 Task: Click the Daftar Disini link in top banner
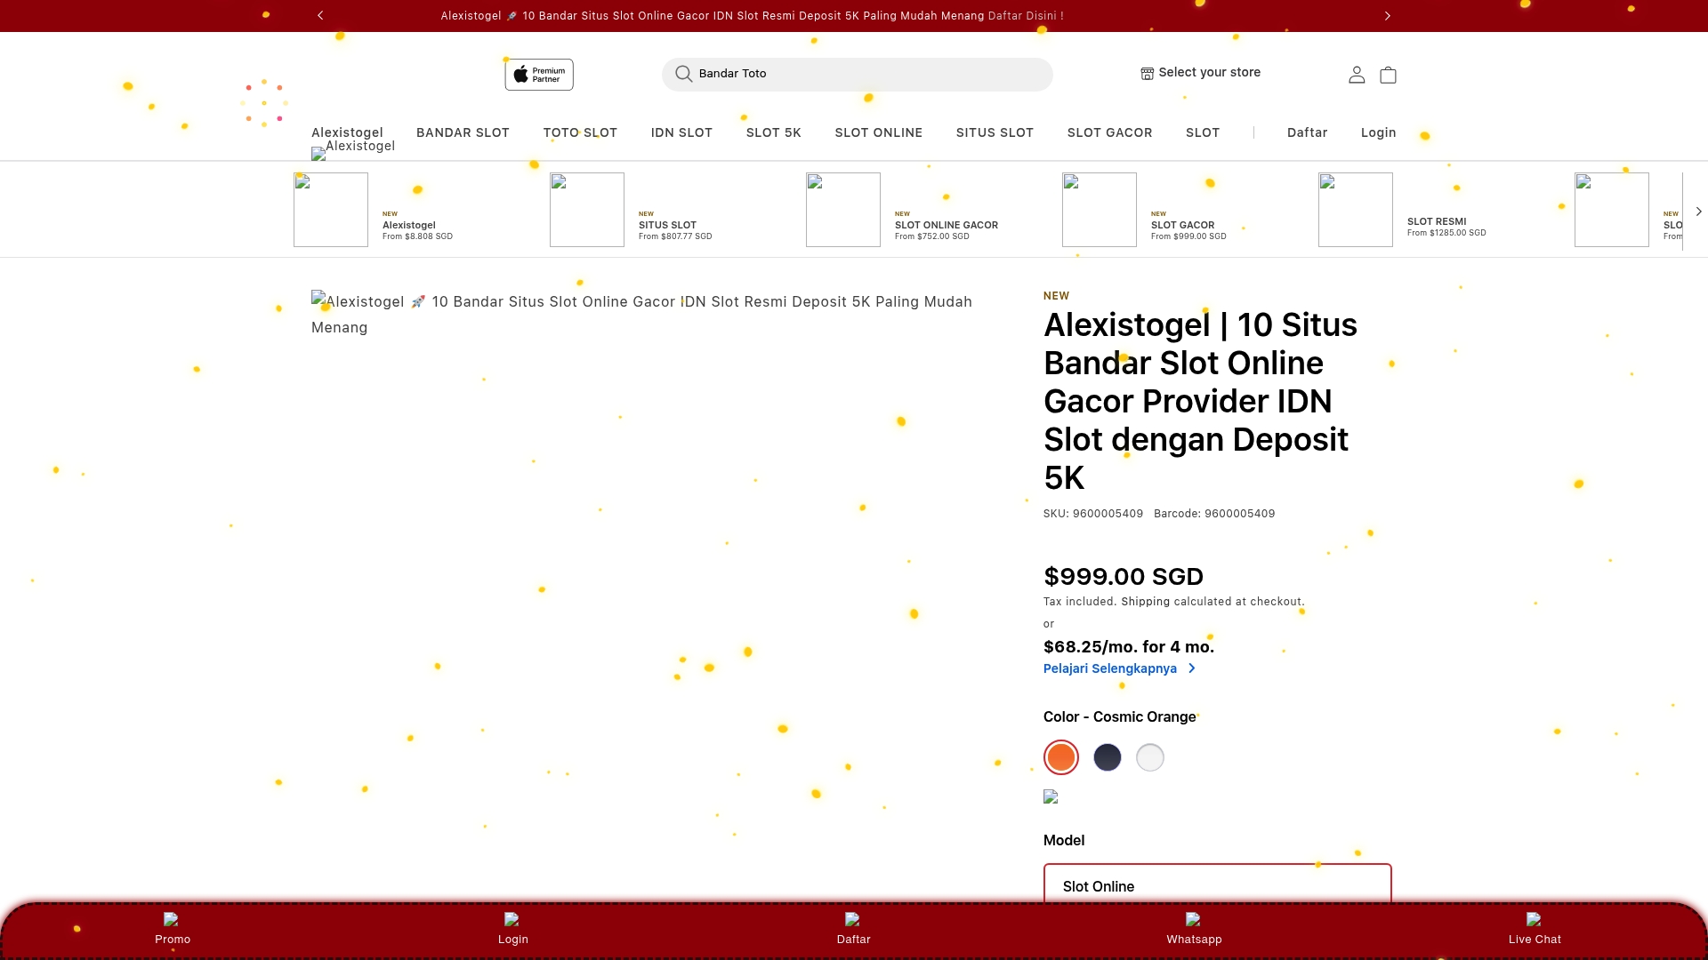coord(1025,15)
